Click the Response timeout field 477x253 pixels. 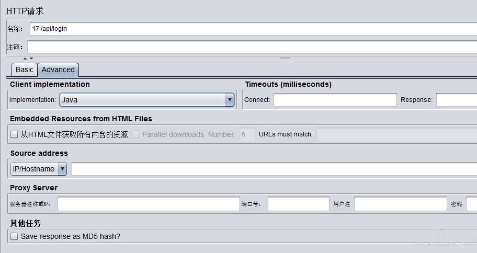coord(456,100)
